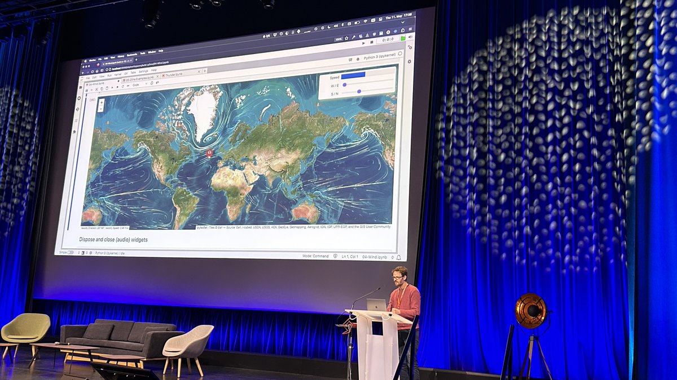Viewport: 677px width, 380px height.
Task: Close the Thunder.ipynb tab
Action: coord(199,71)
